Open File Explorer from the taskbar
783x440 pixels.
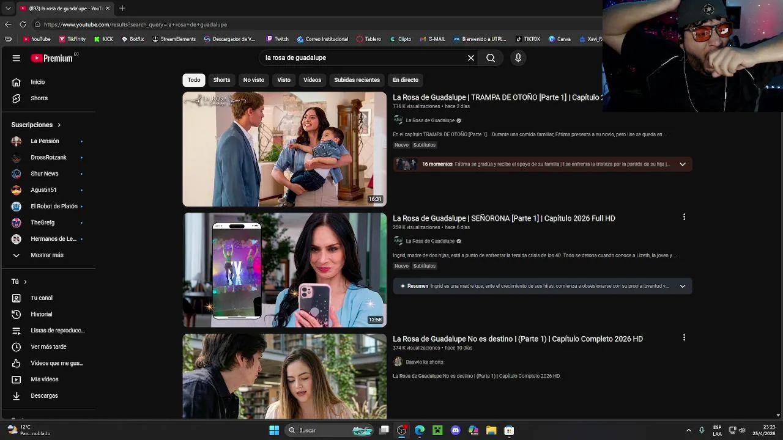coord(491,430)
